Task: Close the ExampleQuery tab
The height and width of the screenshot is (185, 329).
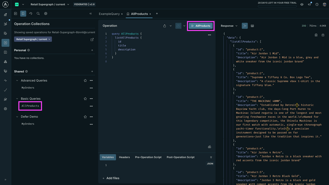Action: click(x=122, y=14)
